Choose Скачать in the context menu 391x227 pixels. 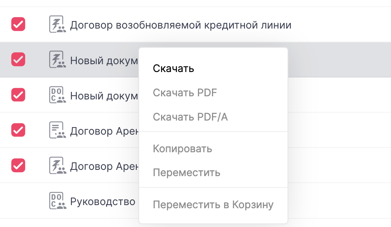point(174,69)
